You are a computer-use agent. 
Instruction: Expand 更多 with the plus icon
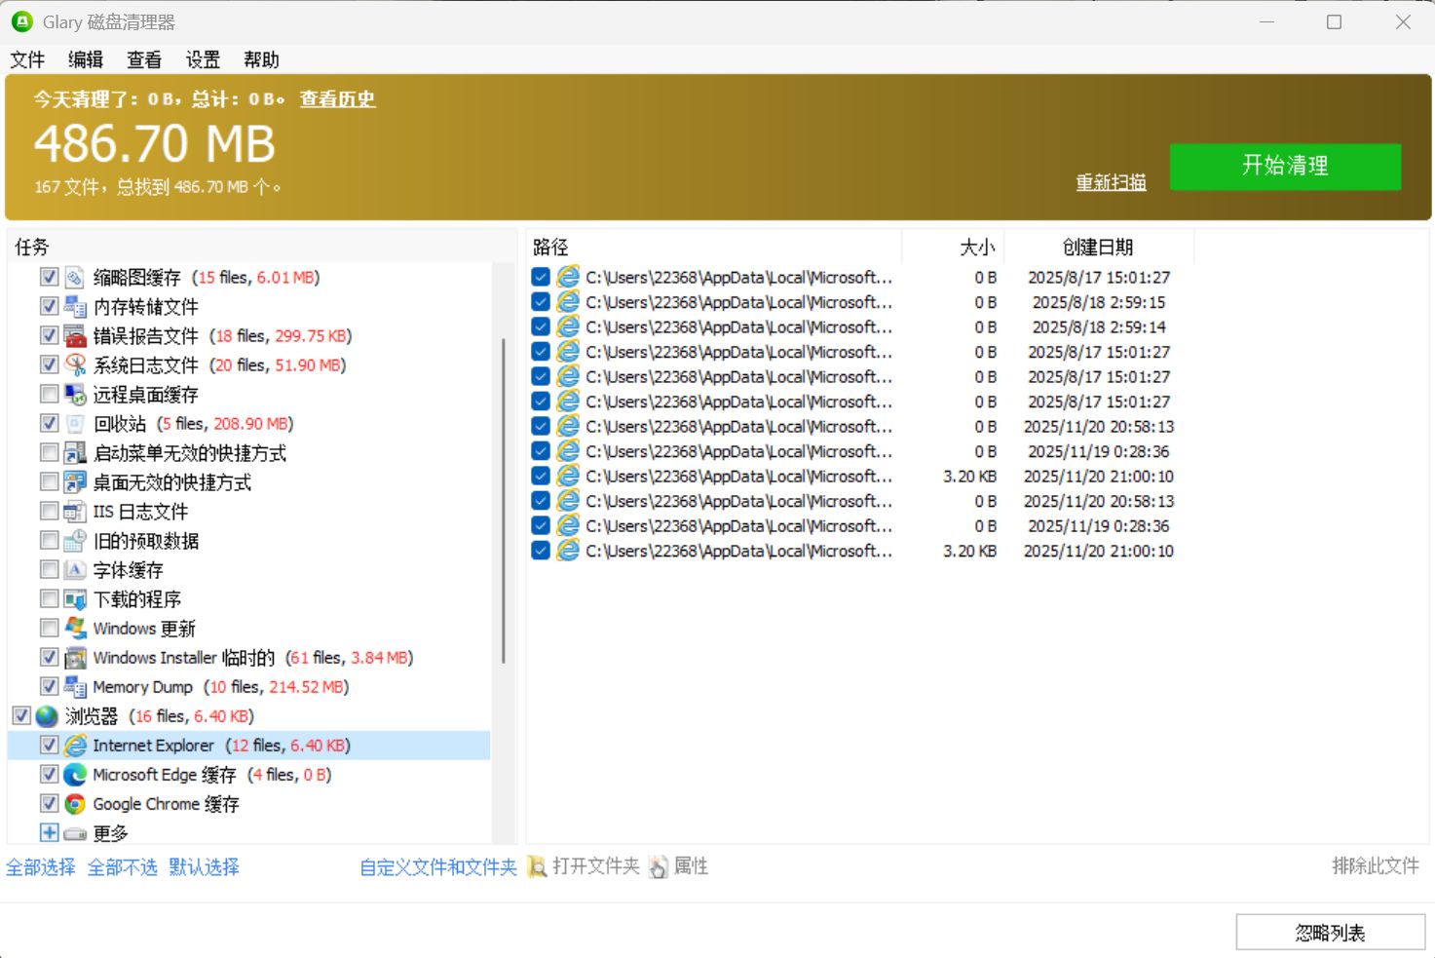(49, 832)
